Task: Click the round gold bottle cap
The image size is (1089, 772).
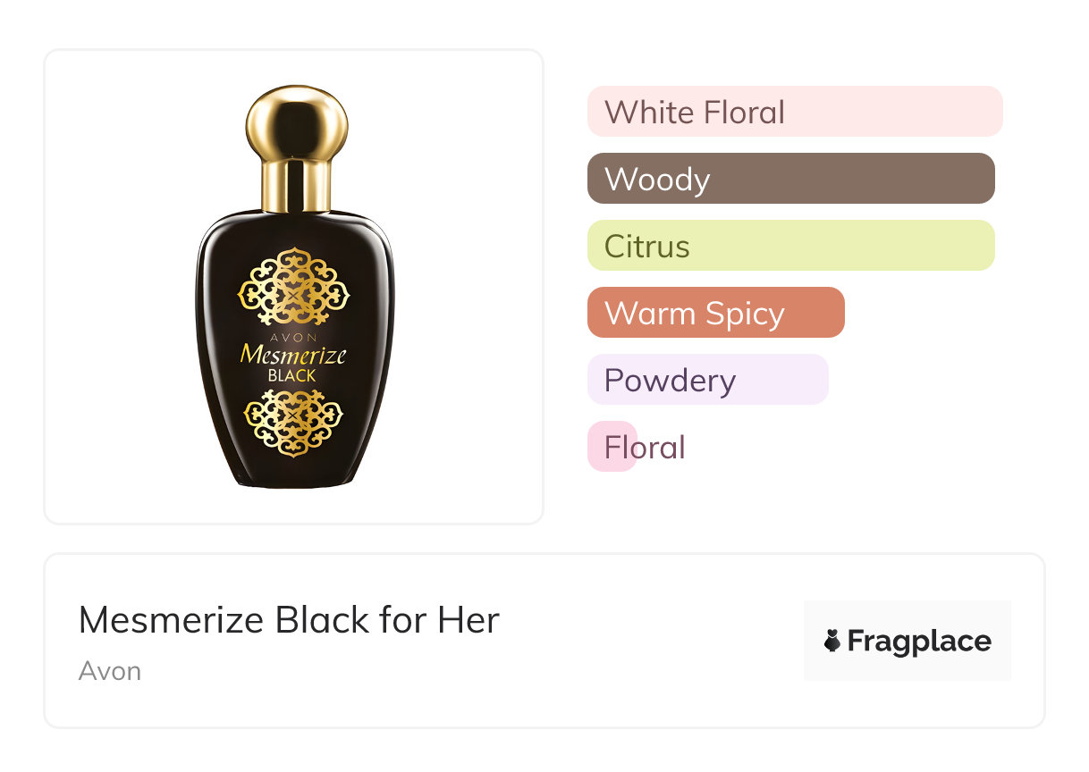Action: [x=297, y=120]
